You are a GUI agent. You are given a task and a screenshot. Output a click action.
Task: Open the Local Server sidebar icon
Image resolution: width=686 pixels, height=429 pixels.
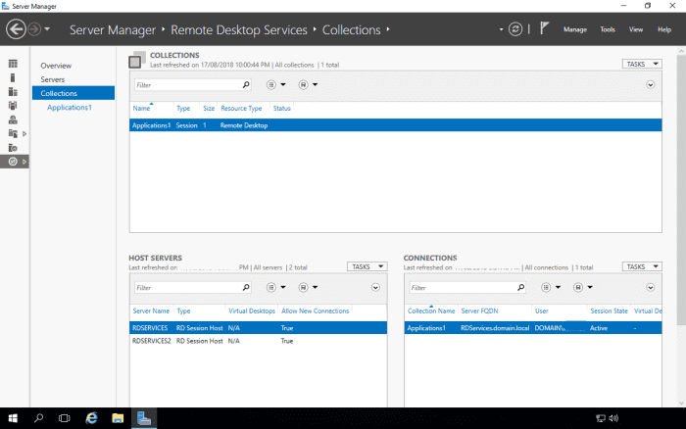point(13,77)
